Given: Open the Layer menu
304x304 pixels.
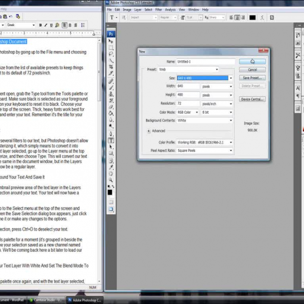Looking at the screenshot, I should [138, 10].
